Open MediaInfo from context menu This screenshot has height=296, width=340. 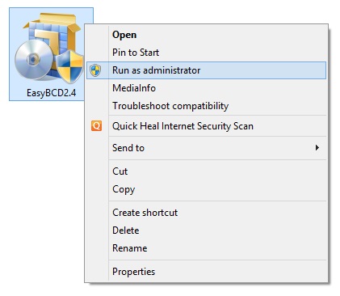pos(134,88)
